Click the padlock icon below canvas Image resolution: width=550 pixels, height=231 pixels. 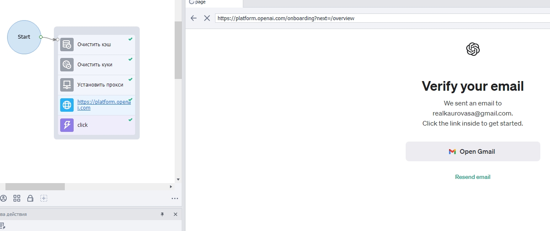pyautogui.click(x=30, y=198)
